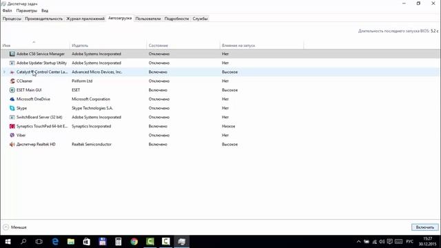Click the Низкое impact value for Synaptics

(228, 126)
